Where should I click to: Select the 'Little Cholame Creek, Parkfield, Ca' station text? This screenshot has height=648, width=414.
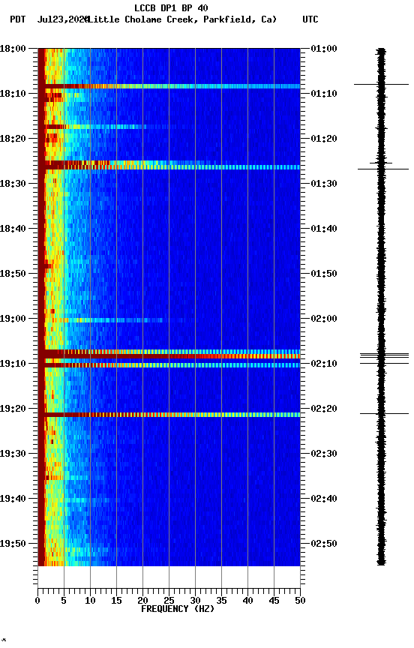[182, 19]
